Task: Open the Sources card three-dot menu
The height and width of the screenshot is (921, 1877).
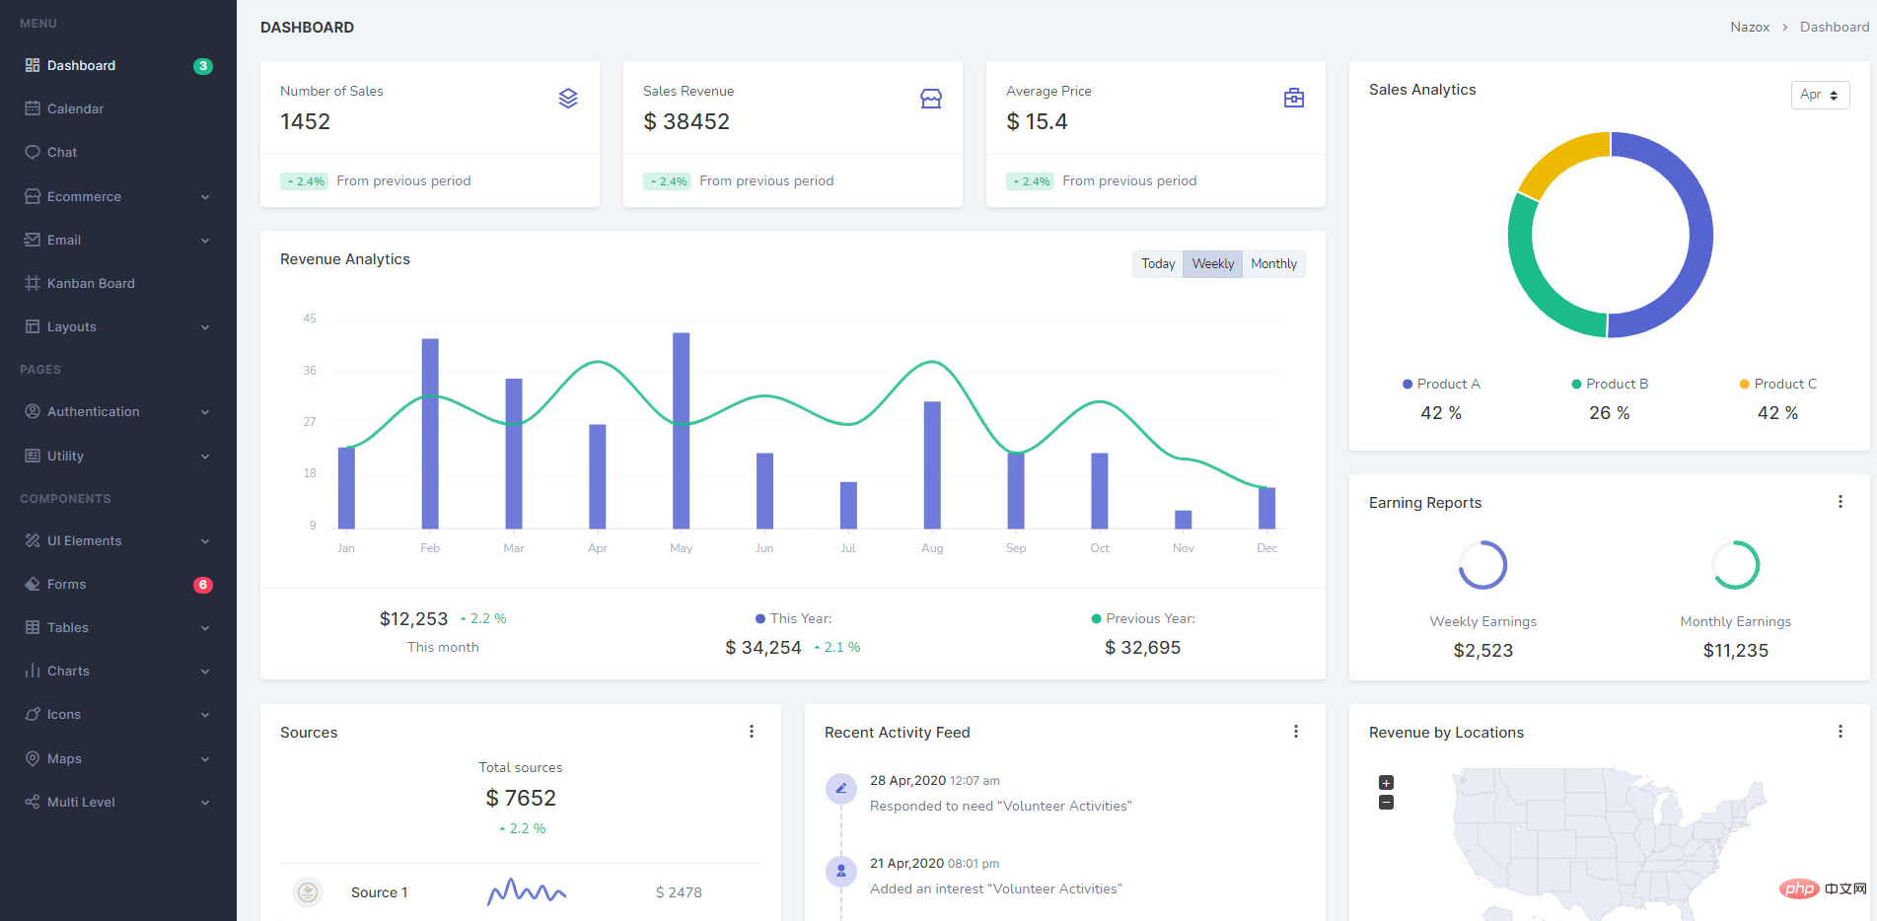Action: point(752,732)
